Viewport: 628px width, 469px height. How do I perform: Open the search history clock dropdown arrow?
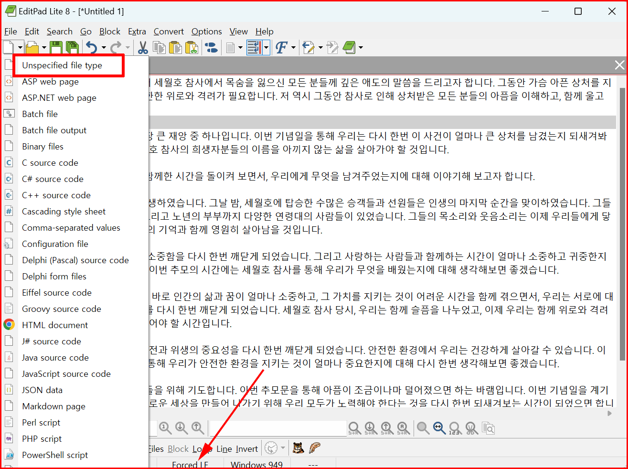tap(283, 448)
